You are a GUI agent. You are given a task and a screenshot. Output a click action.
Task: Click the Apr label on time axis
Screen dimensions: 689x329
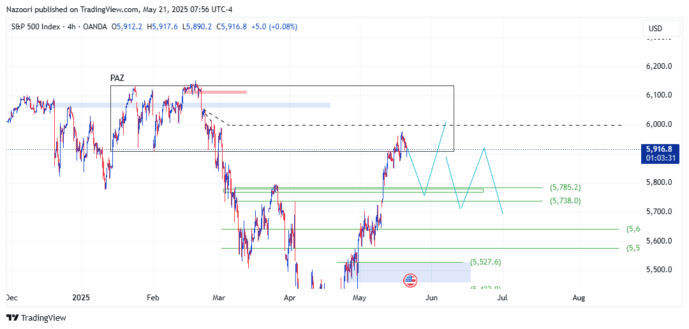(x=289, y=298)
